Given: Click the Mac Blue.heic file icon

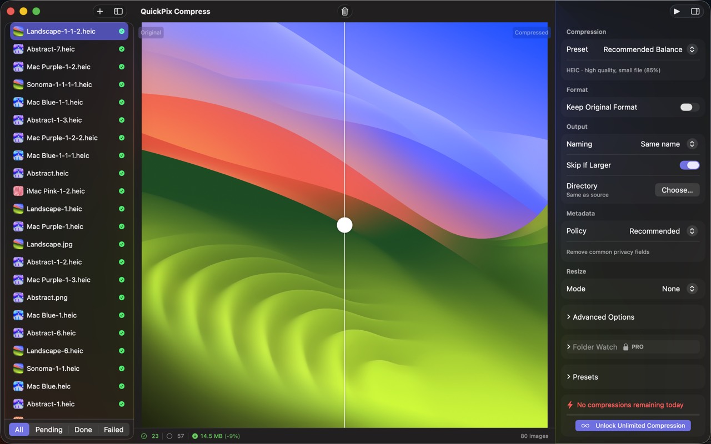Looking at the screenshot, I should [x=18, y=386].
